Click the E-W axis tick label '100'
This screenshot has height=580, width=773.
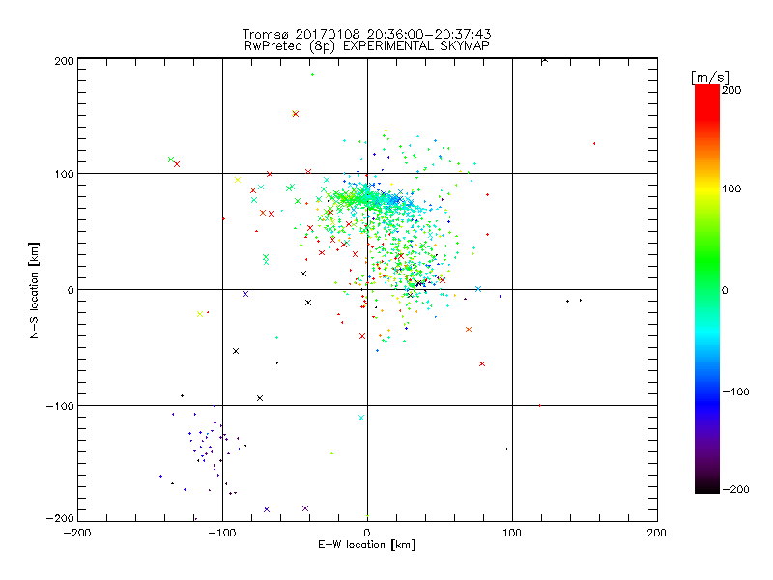tap(512, 534)
